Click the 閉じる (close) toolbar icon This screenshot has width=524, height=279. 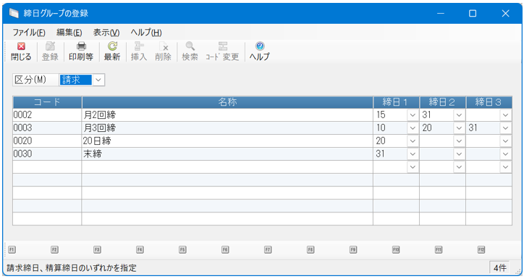(x=21, y=51)
